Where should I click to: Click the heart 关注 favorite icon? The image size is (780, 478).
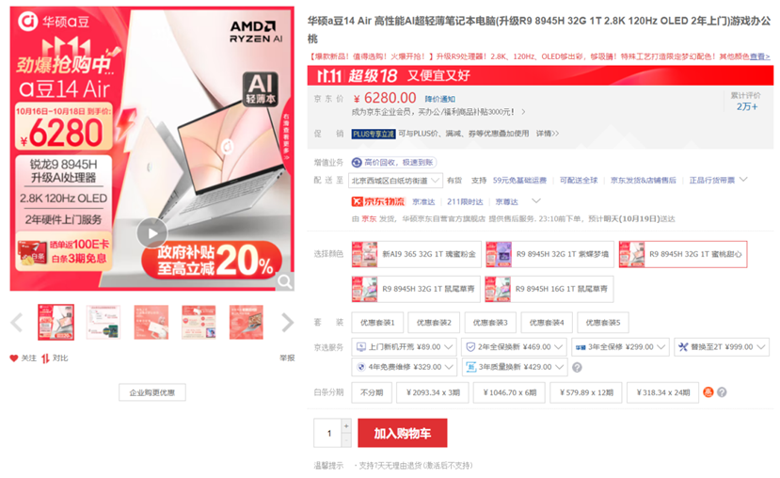(14, 358)
